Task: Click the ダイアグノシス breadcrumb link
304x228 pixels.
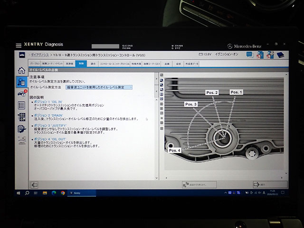Action: [40, 55]
